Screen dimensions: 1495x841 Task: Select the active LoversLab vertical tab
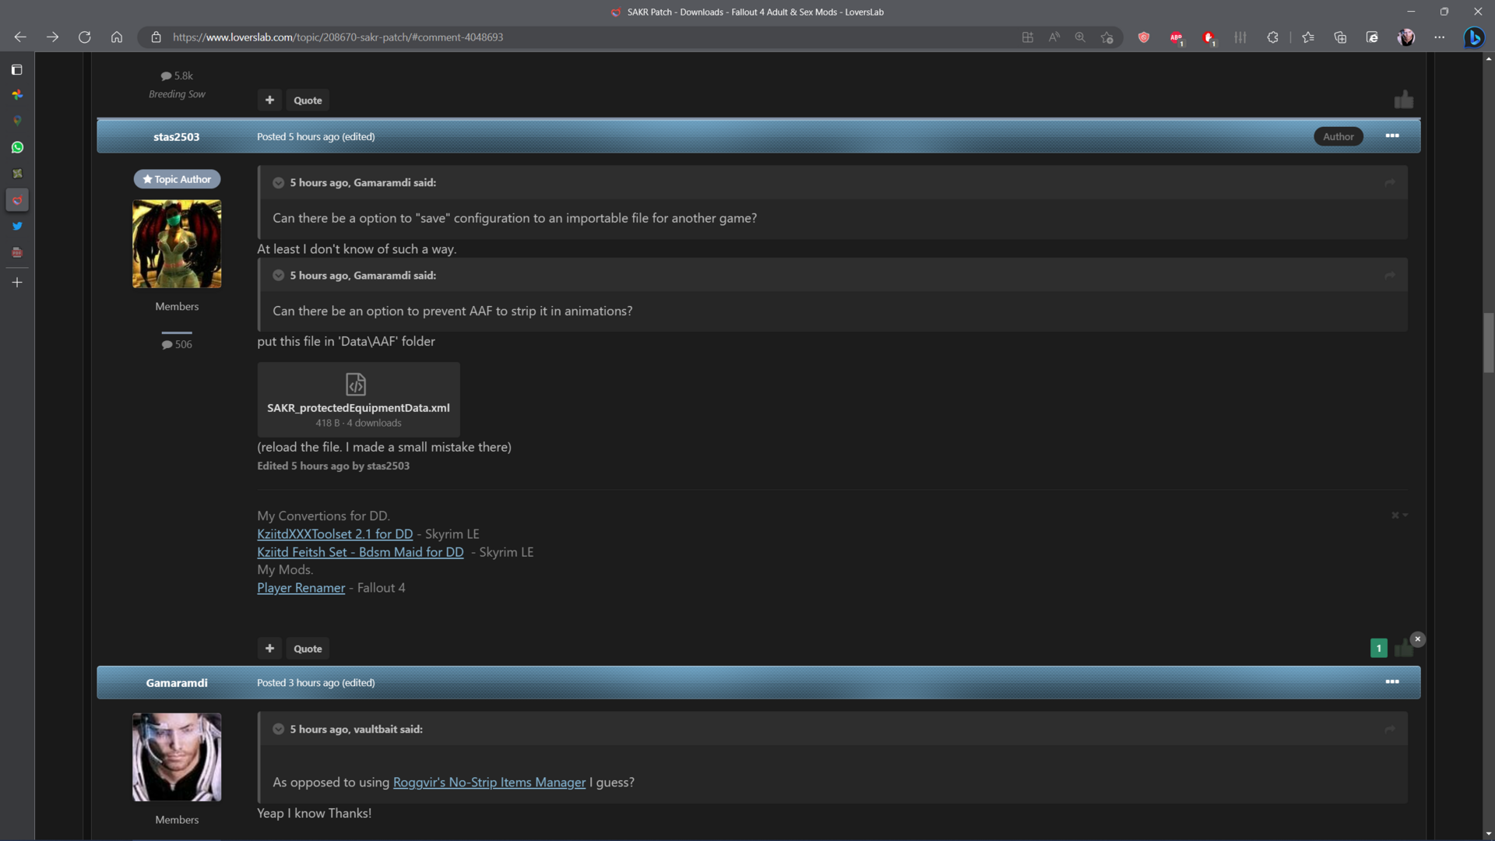click(x=17, y=200)
